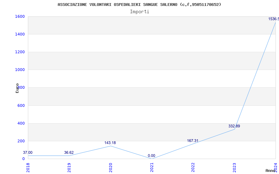Screen dimensions: 279x174
Task: Click the 1600 y-axis tick value
Action: tap(20, 16)
